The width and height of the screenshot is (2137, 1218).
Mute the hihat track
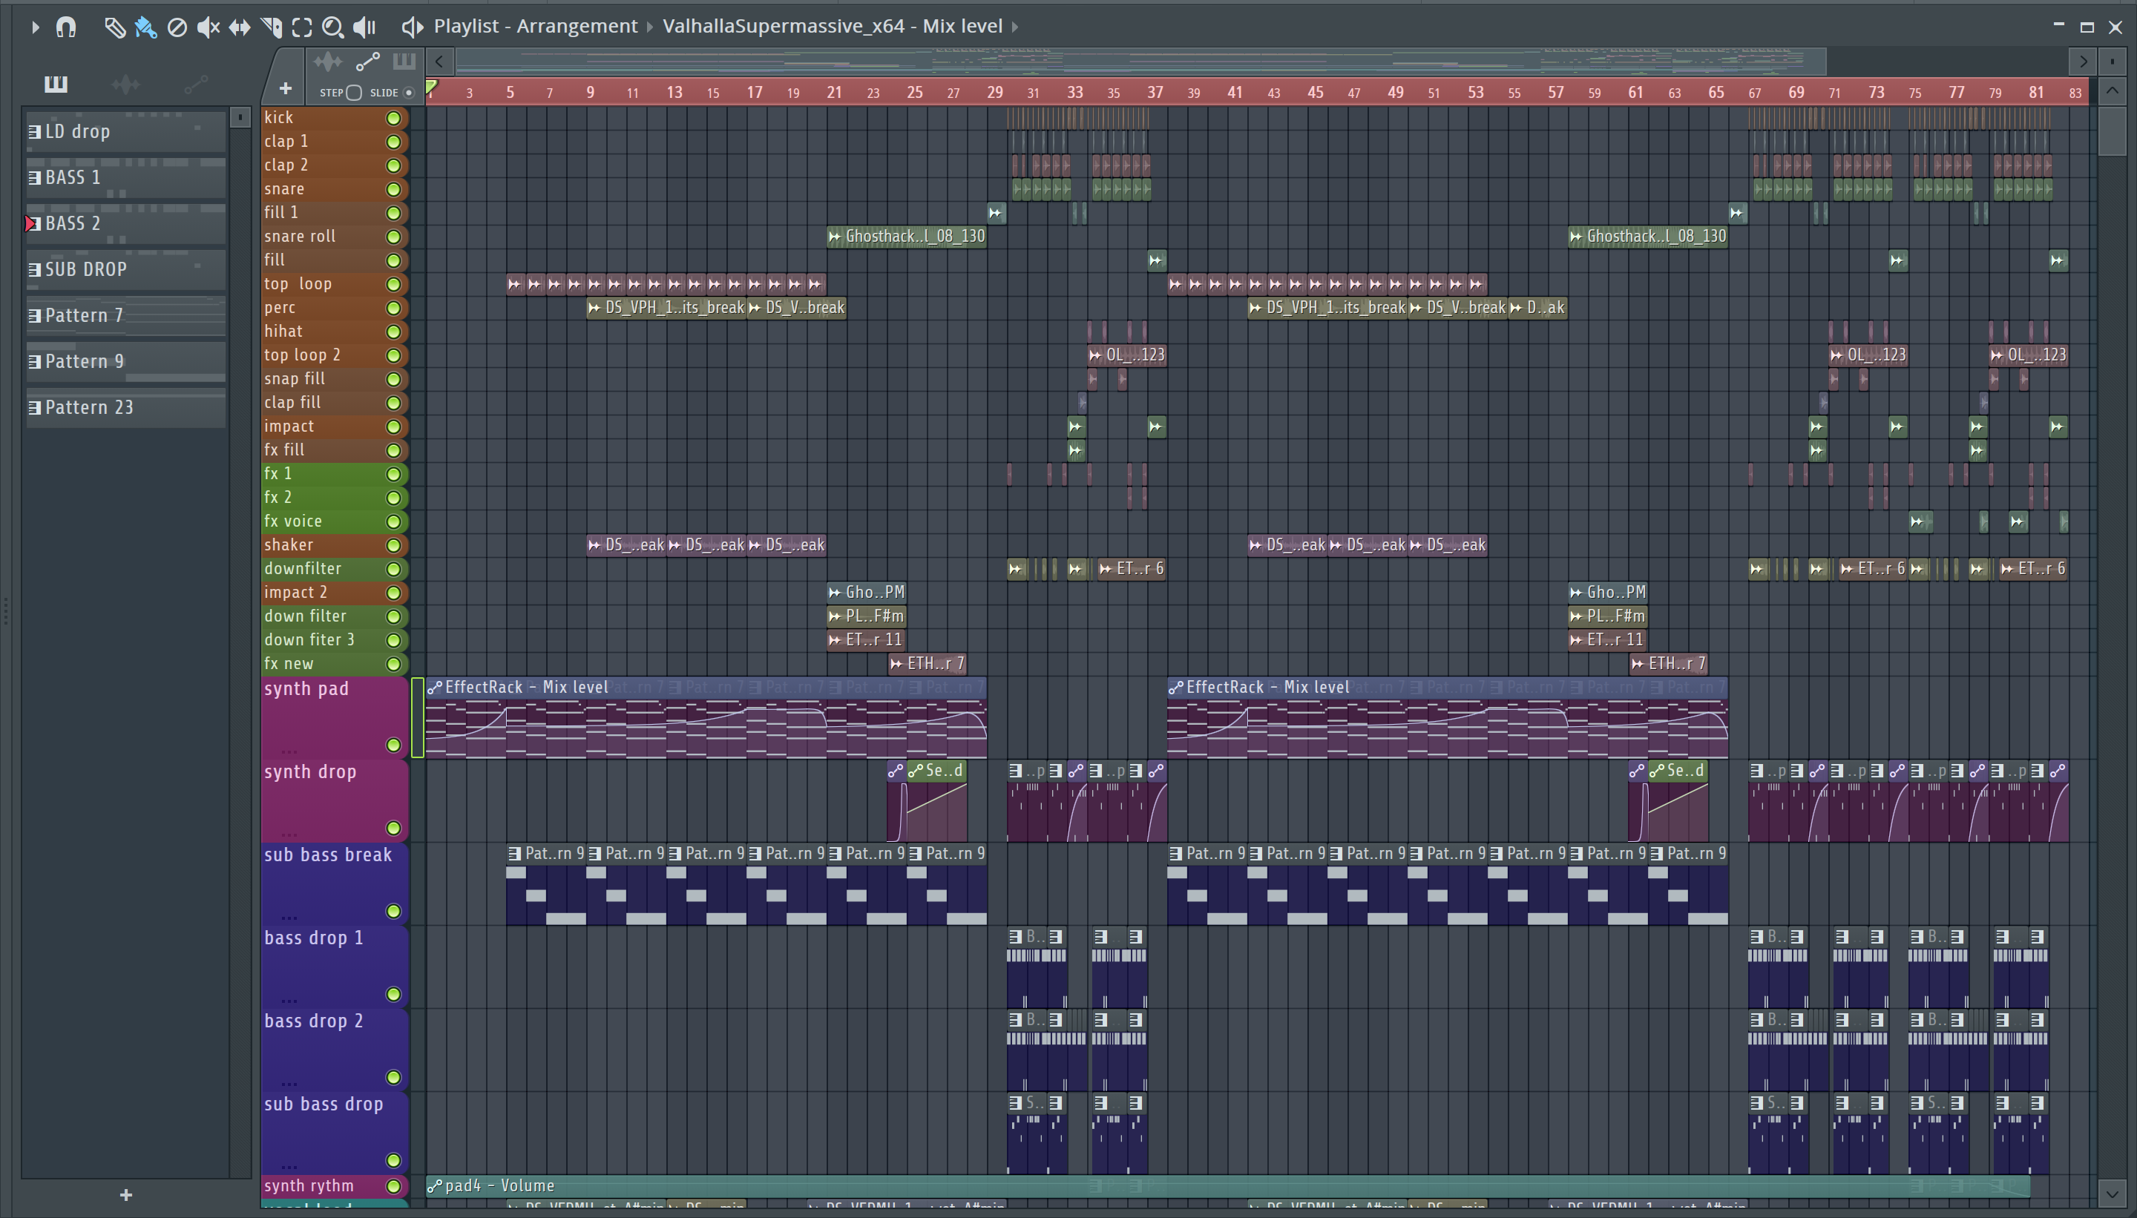click(x=393, y=332)
